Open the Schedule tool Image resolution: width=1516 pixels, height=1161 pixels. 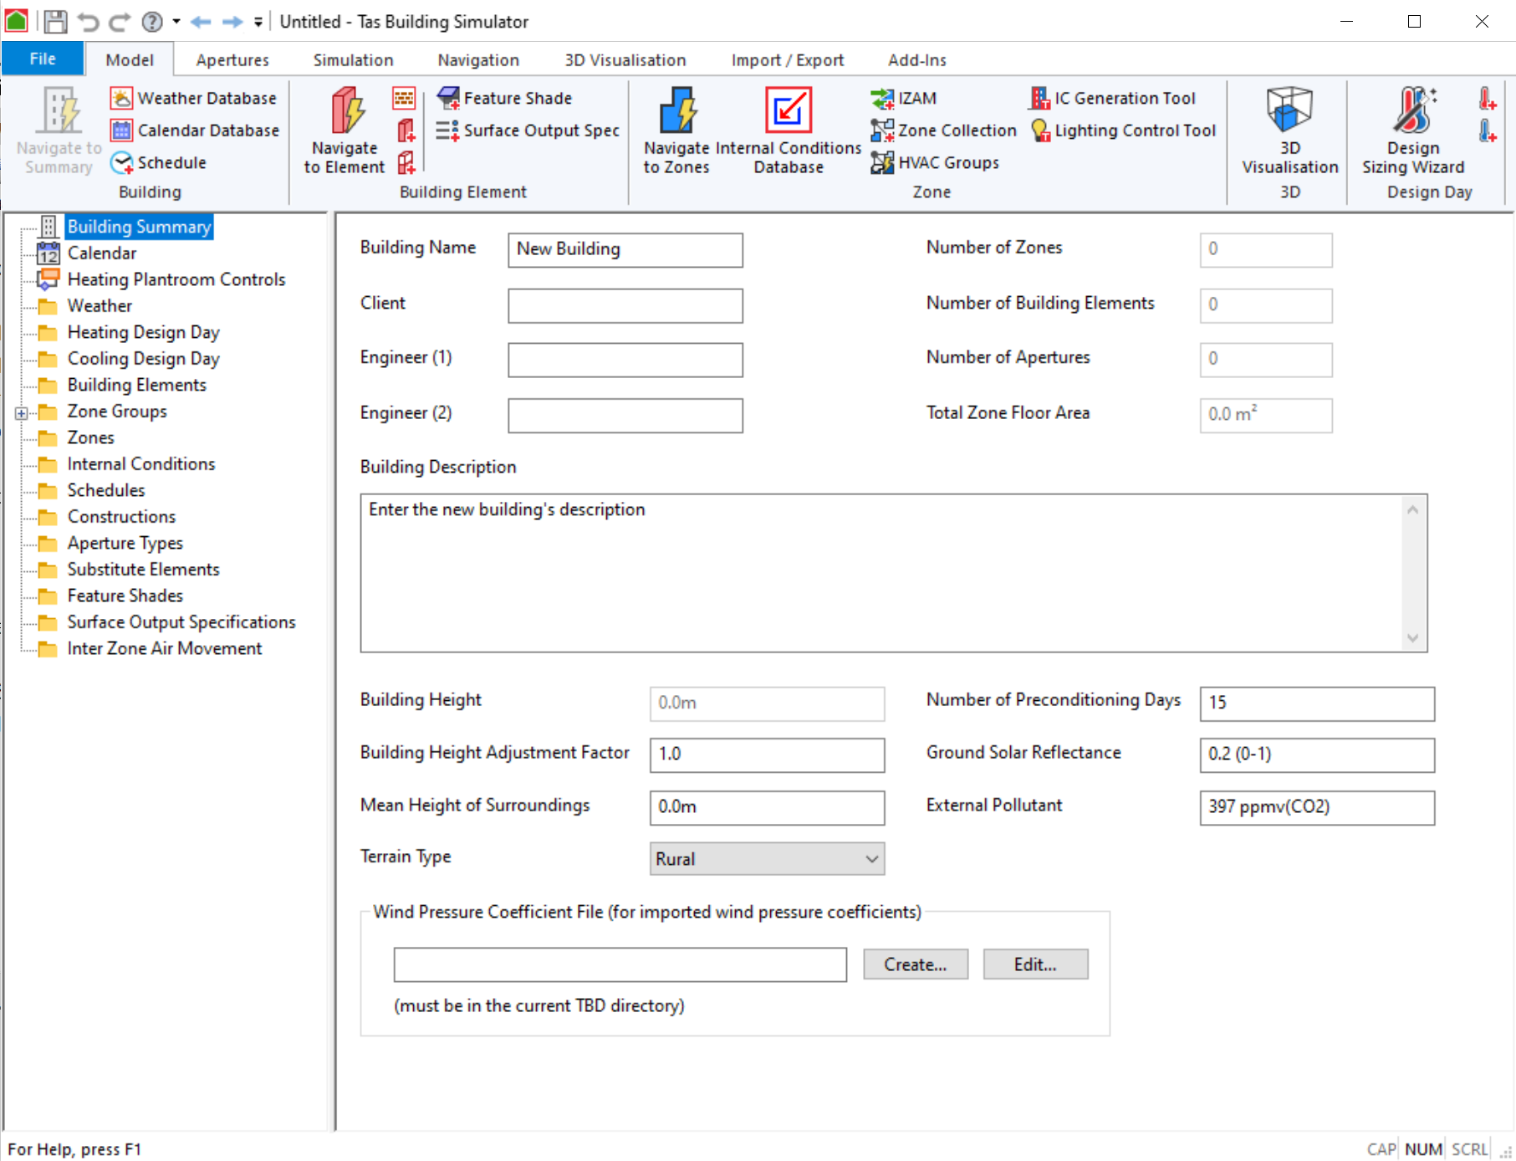159,162
